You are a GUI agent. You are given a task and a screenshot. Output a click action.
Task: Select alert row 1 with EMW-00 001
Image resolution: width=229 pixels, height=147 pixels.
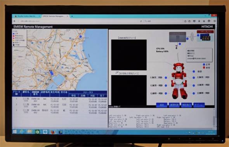click(60, 100)
